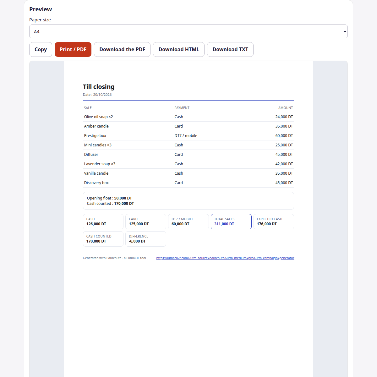Click the 'Diffuser' sale name
The height and width of the screenshot is (377, 377).
coord(91,155)
